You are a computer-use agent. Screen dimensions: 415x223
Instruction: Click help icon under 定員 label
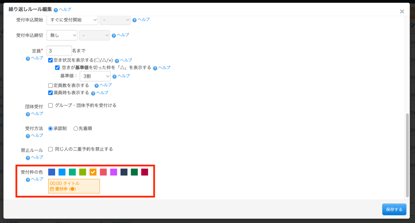pos(28,58)
